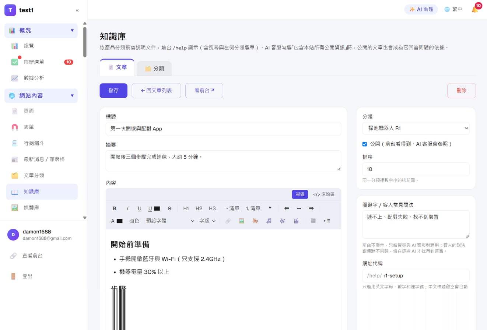
Task: Focus the 排序 field containing 10
Action: [x=416, y=169]
